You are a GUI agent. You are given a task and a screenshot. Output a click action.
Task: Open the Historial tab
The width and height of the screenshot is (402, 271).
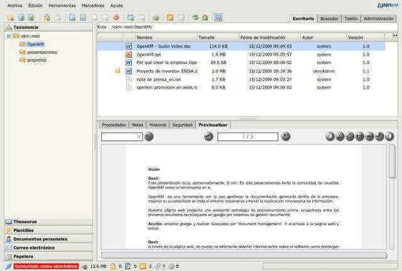point(158,125)
